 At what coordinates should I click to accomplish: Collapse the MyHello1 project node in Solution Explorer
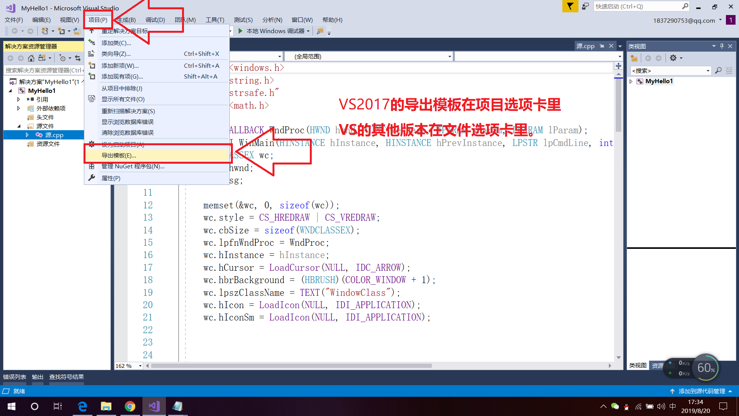coord(10,91)
